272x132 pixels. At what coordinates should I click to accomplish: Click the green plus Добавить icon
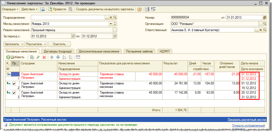(8, 57)
